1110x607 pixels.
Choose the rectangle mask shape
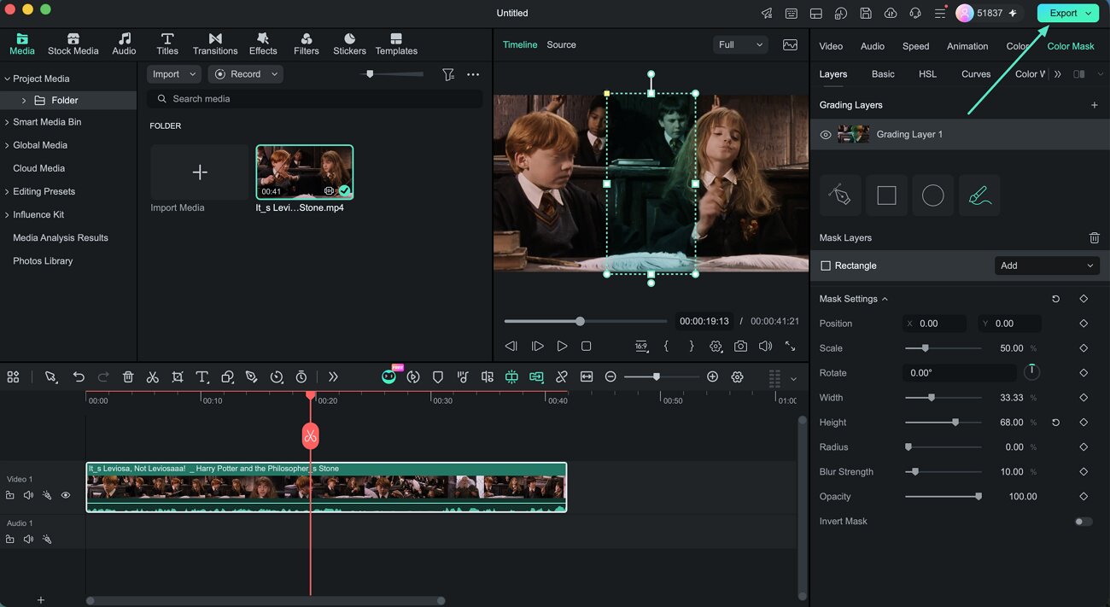coord(887,196)
